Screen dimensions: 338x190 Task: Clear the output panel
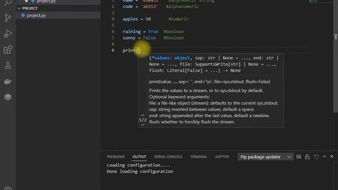tap(298, 157)
